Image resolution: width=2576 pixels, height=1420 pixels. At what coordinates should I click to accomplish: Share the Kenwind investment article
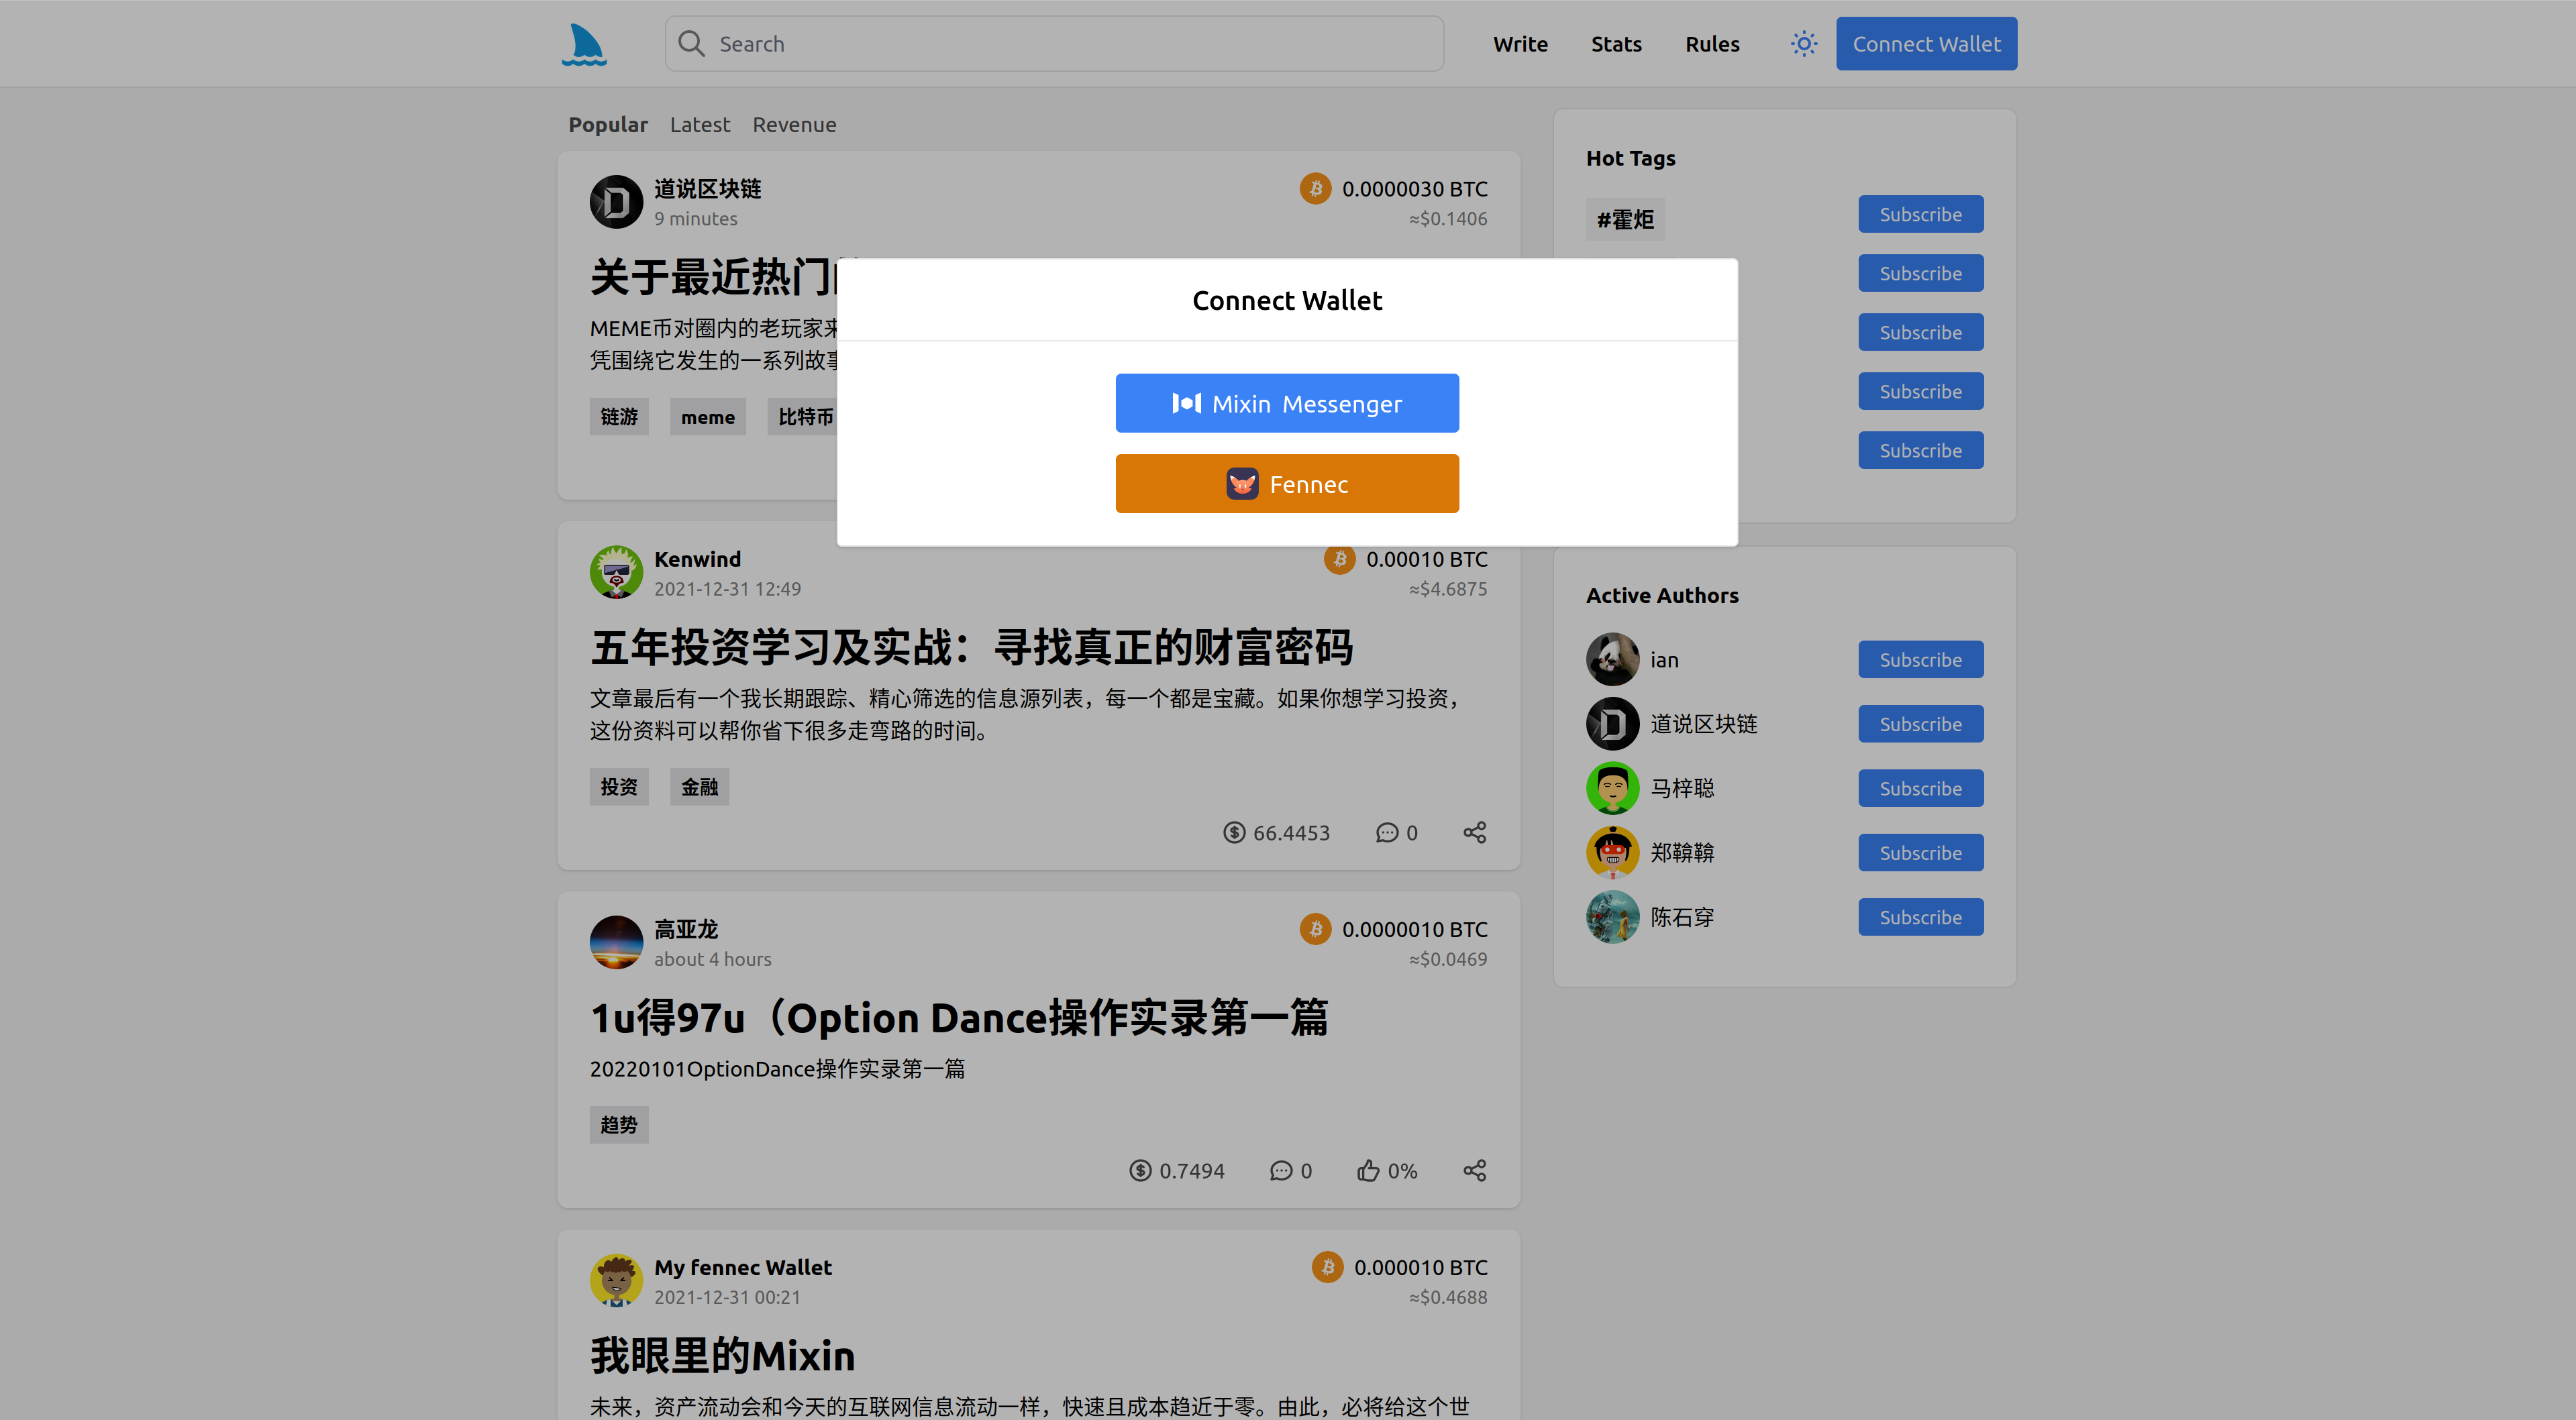coord(1474,832)
